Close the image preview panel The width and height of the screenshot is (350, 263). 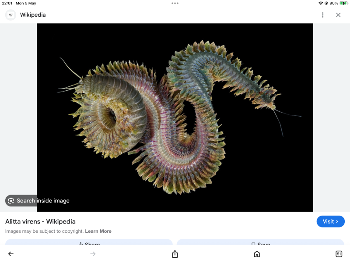tap(338, 15)
